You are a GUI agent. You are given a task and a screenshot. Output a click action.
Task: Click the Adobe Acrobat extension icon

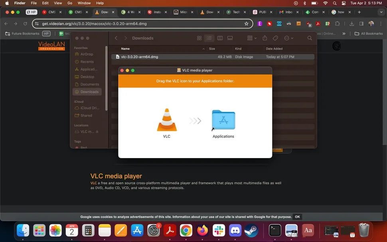pos(318,24)
